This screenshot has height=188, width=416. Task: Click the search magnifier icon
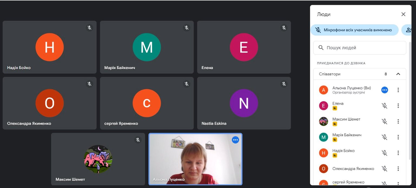[x=321, y=48]
